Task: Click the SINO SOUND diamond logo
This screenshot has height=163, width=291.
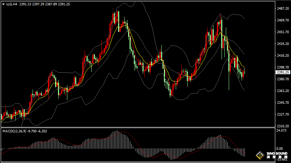Action: [x=259, y=156]
